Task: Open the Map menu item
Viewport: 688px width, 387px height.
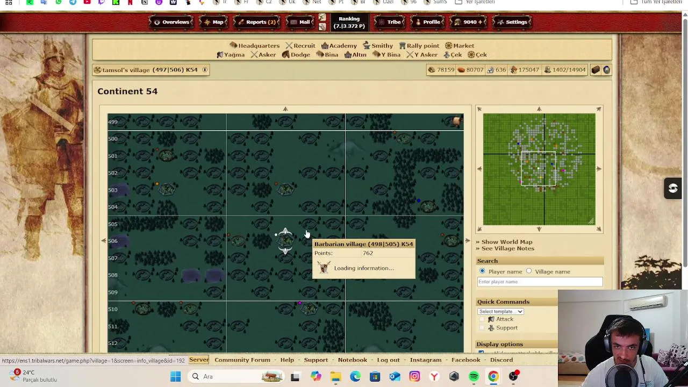Action: tap(213, 22)
